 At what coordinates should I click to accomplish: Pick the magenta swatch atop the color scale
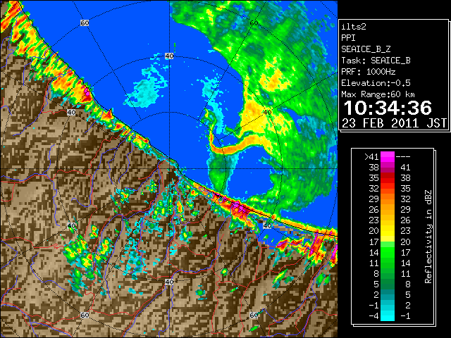click(388, 157)
